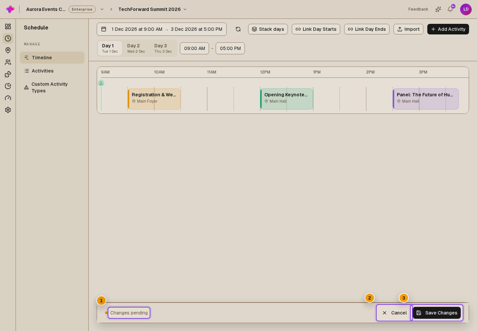Screen dimensions: 477x331
Task: Open the gauge performance icon in sidebar
Action: click(x=8, y=98)
